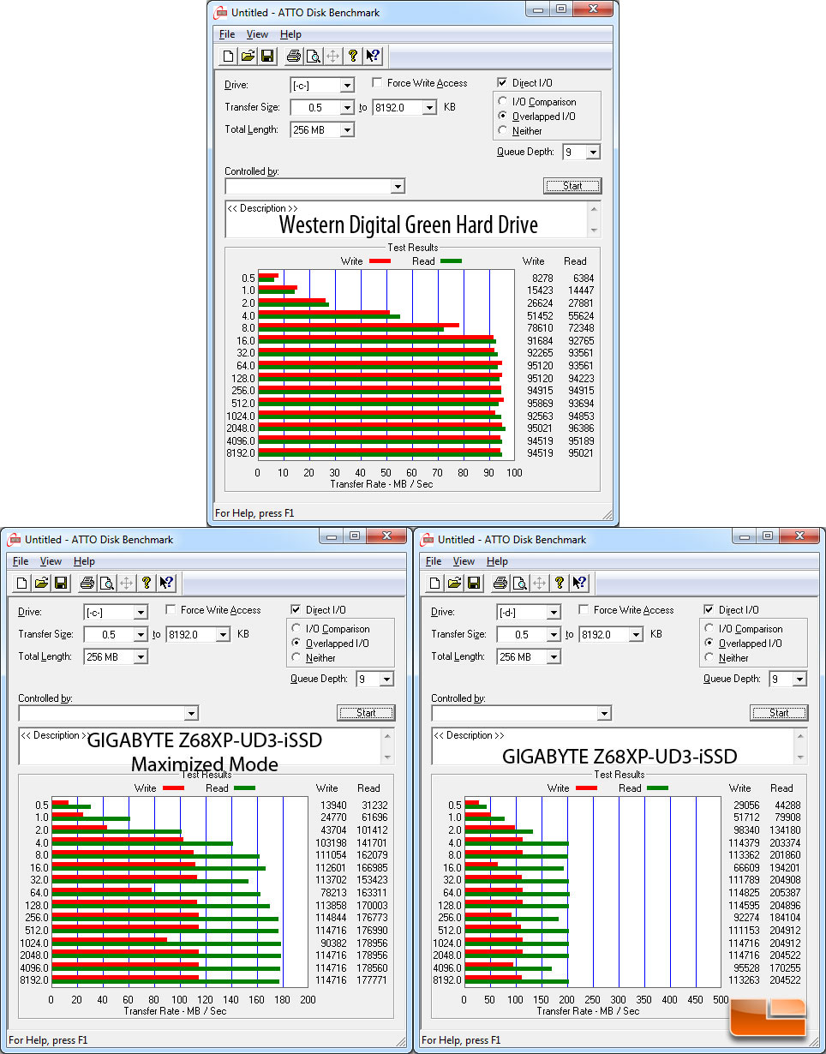The image size is (826, 1054).
Task: Click Save floppy icon in Western Digital window
Action: click(x=266, y=57)
